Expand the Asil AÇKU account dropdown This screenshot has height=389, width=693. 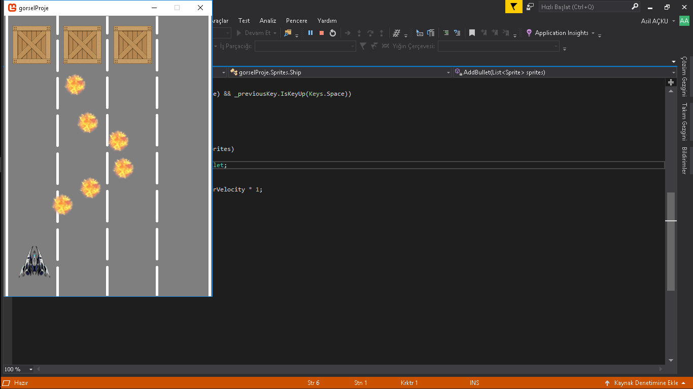(x=674, y=21)
